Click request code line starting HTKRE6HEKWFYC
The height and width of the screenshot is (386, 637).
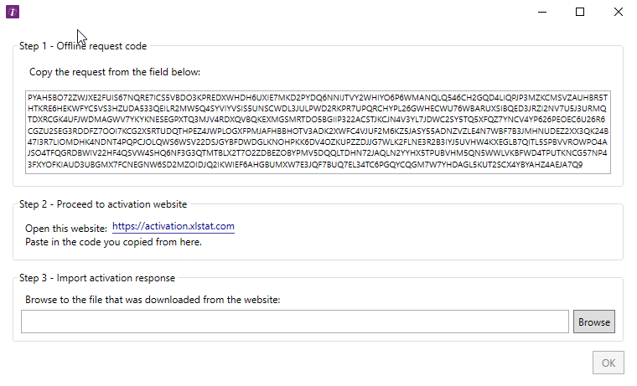[x=318, y=109]
